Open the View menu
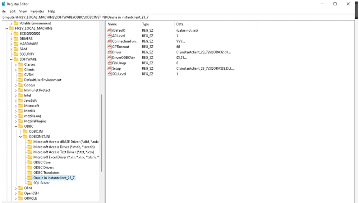The image size is (359, 203). coord(23,11)
